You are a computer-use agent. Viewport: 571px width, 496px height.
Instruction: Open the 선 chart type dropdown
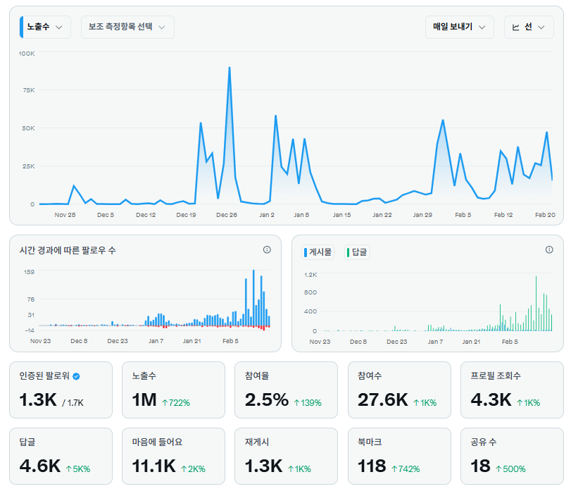click(x=529, y=27)
